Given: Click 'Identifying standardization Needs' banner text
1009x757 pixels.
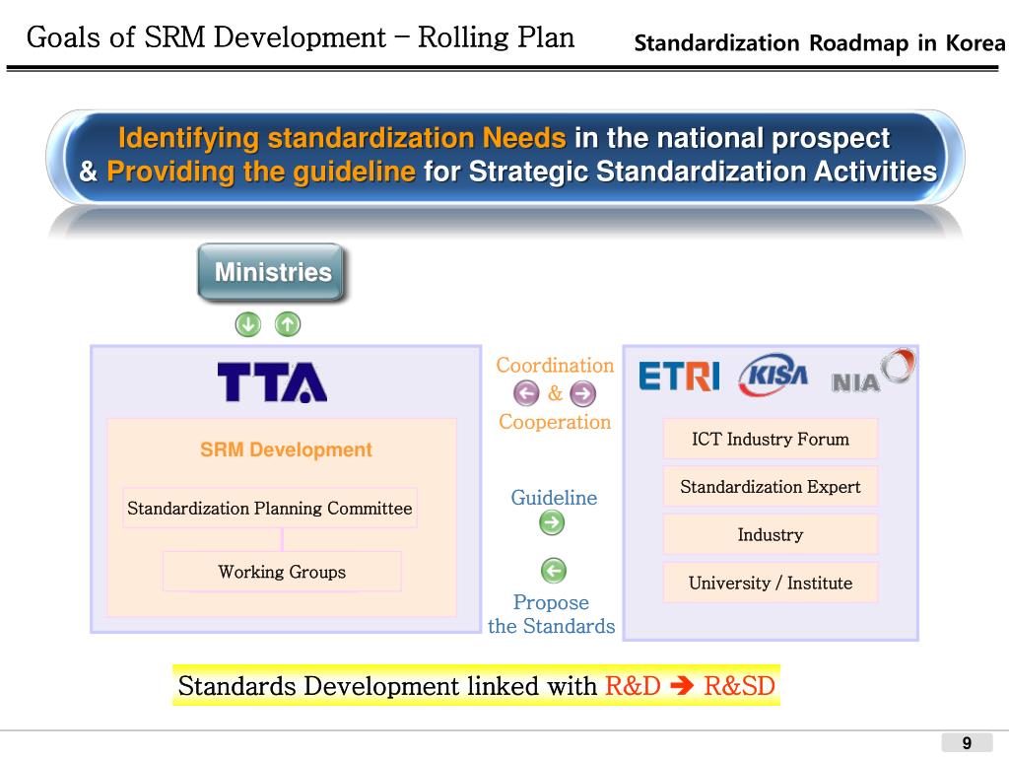Looking at the screenshot, I should [342, 138].
